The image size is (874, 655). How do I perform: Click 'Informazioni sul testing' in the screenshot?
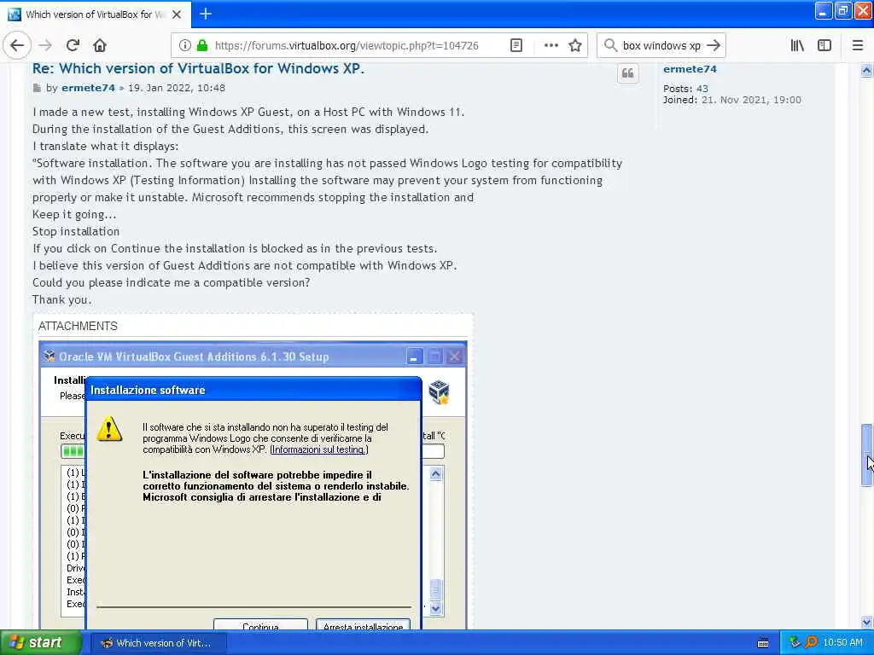tap(319, 449)
